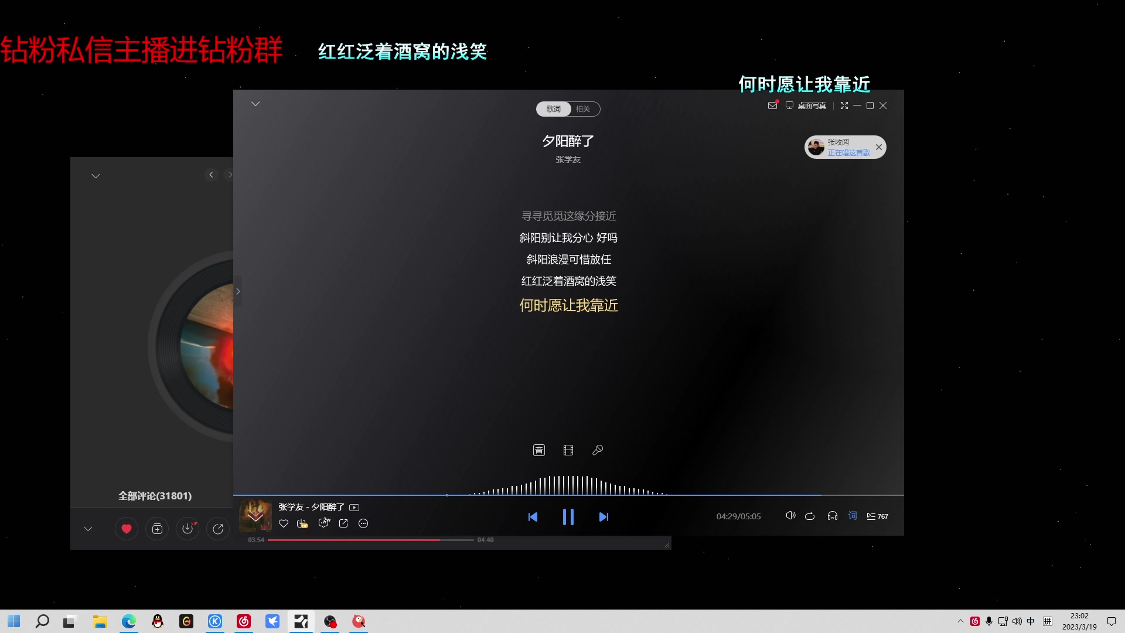Switch to the 相关 tab
The width and height of the screenshot is (1125, 633).
582,109
